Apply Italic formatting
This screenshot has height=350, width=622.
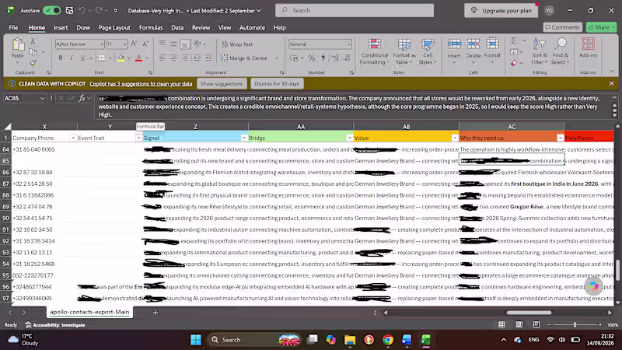pos(72,58)
